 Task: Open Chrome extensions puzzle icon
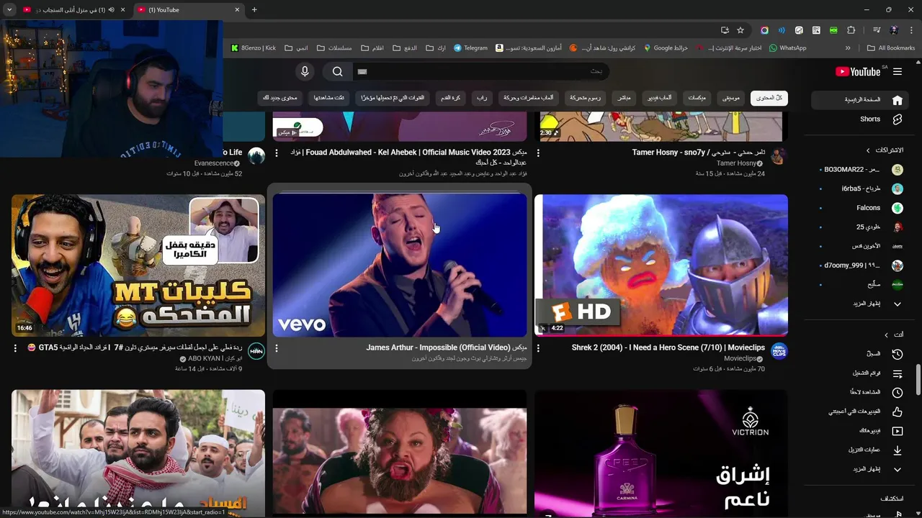pyautogui.click(x=851, y=30)
